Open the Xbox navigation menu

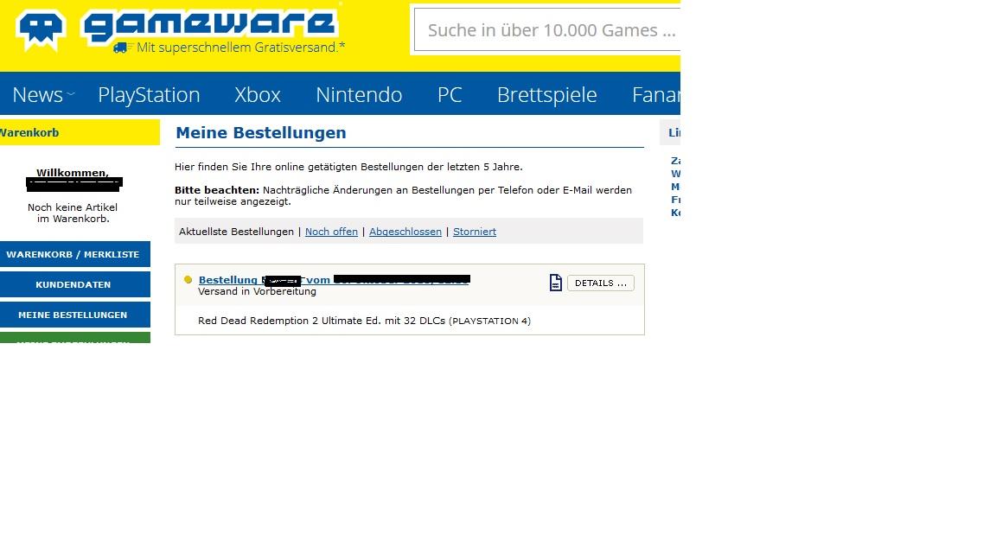point(258,94)
